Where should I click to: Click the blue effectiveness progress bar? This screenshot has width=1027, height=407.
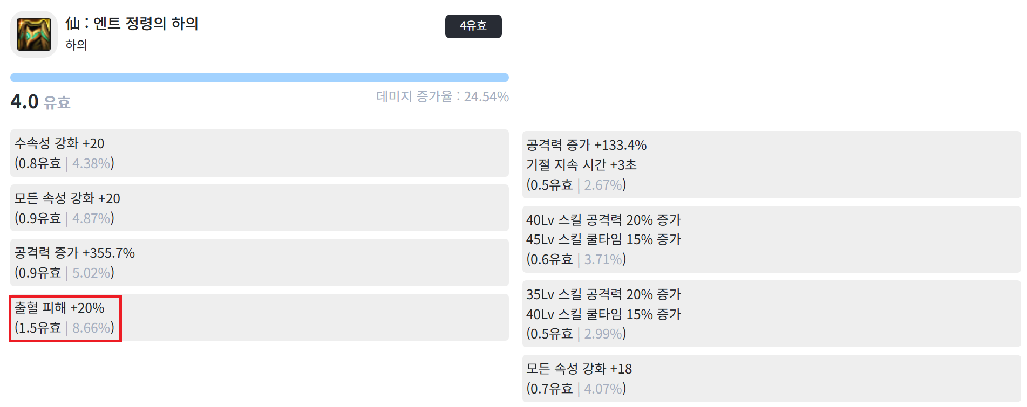260,78
